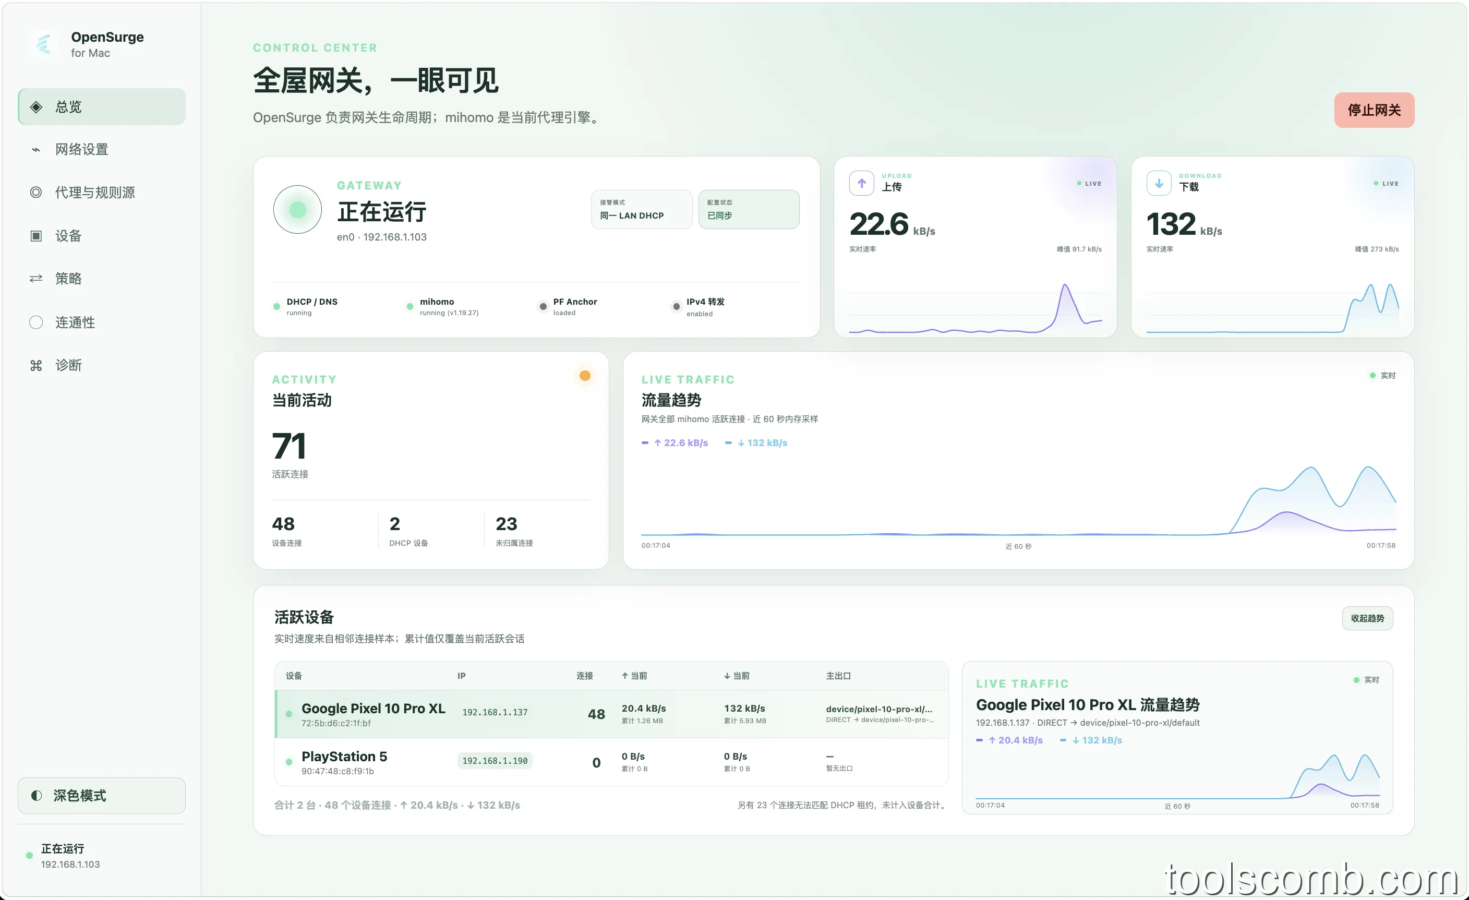Click the 132 kB/s download legend in 流量趋势
Image resolution: width=1469 pixels, height=900 pixels.
pyautogui.click(x=756, y=442)
